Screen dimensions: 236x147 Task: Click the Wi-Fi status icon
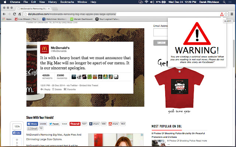(x=146, y=2)
